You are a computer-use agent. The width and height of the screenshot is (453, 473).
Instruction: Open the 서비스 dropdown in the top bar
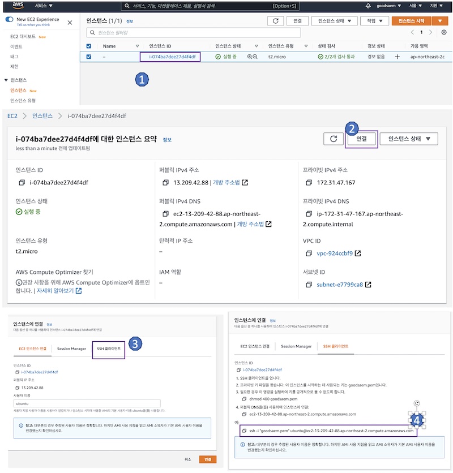[x=44, y=6]
